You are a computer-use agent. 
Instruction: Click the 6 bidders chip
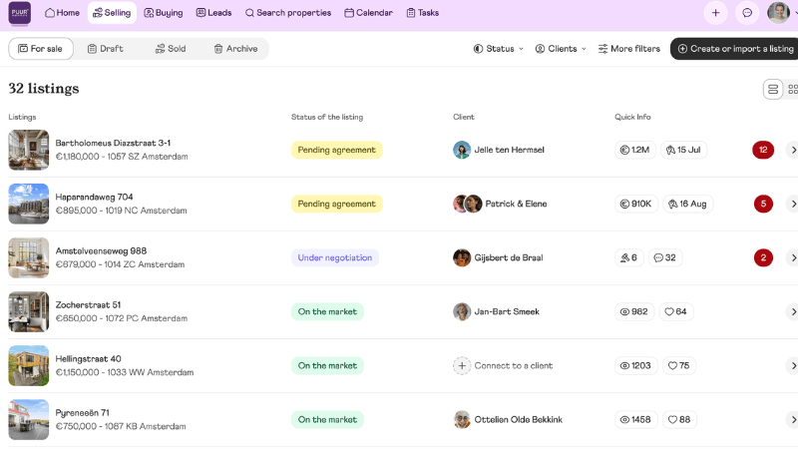pos(629,257)
